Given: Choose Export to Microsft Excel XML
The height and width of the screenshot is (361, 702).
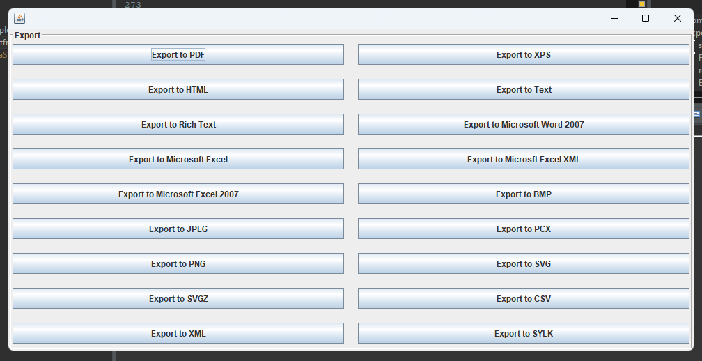Looking at the screenshot, I should click(x=524, y=159).
